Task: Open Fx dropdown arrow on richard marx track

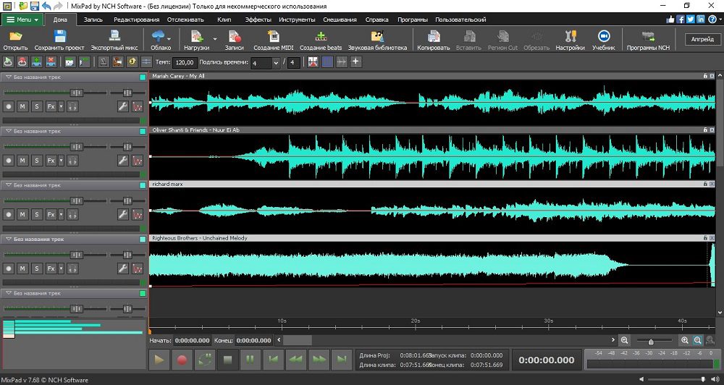Action: click(x=61, y=215)
